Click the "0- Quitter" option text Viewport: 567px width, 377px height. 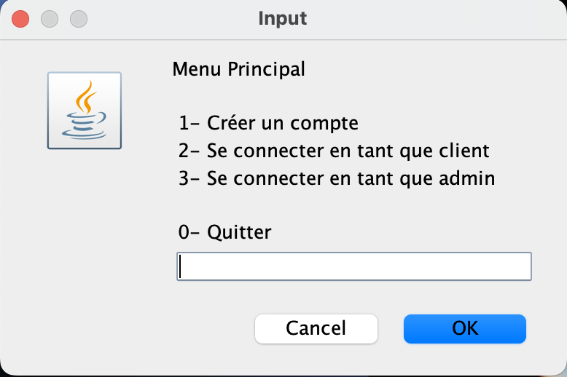pyautogui.click(x=224, y=232)
